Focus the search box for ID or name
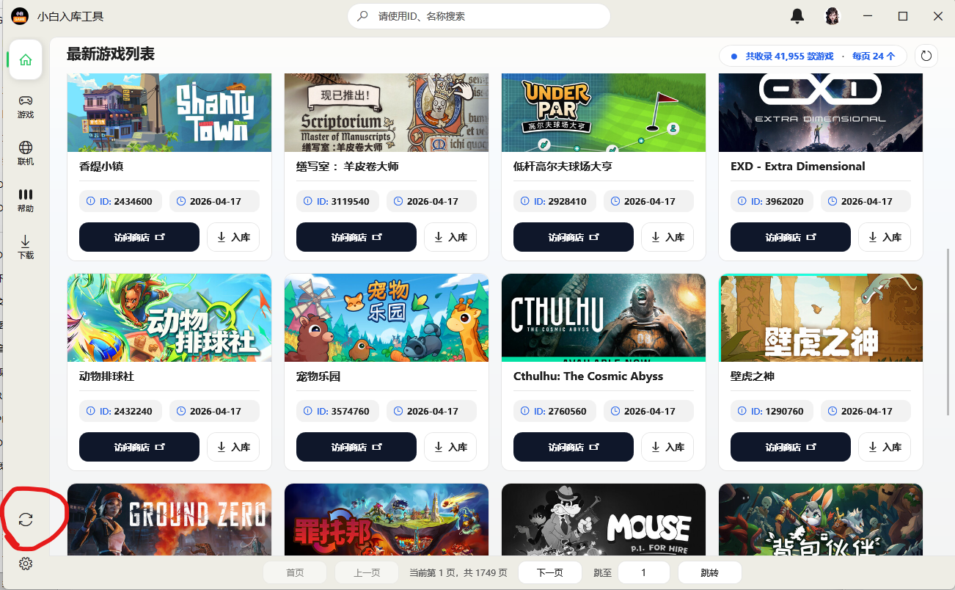The height and width of the screenshot is (590, 955). point(479,16)
